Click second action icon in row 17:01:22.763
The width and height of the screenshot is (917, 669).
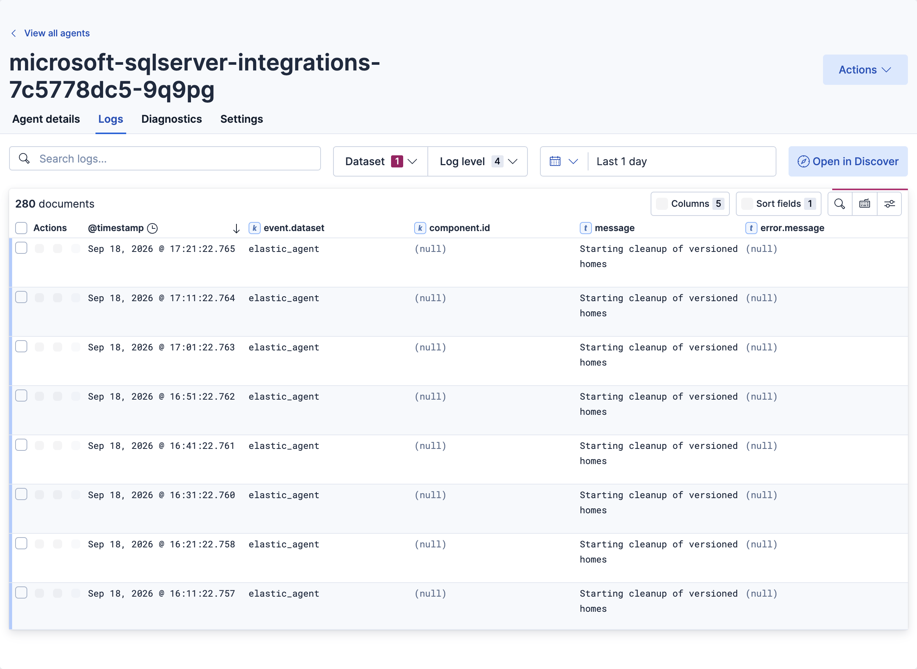pos(58,347)
